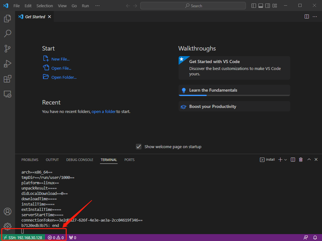Open the Source Control view
Viewport: 322px width, 241px height.
[x=8, y=49]
